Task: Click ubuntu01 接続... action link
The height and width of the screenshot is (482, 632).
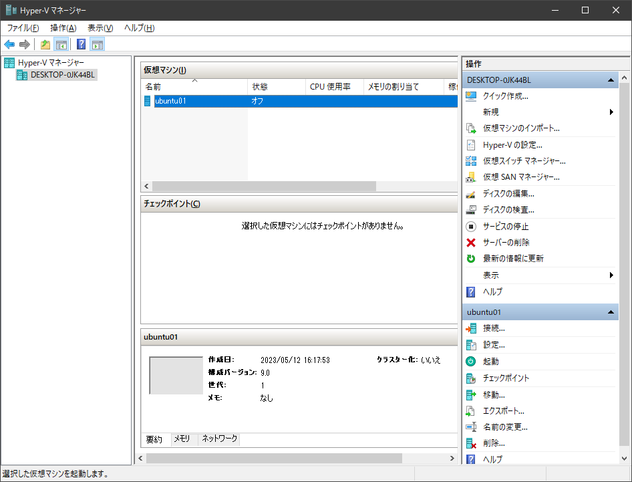Action: pyautogui.click(x=494, y=328)
